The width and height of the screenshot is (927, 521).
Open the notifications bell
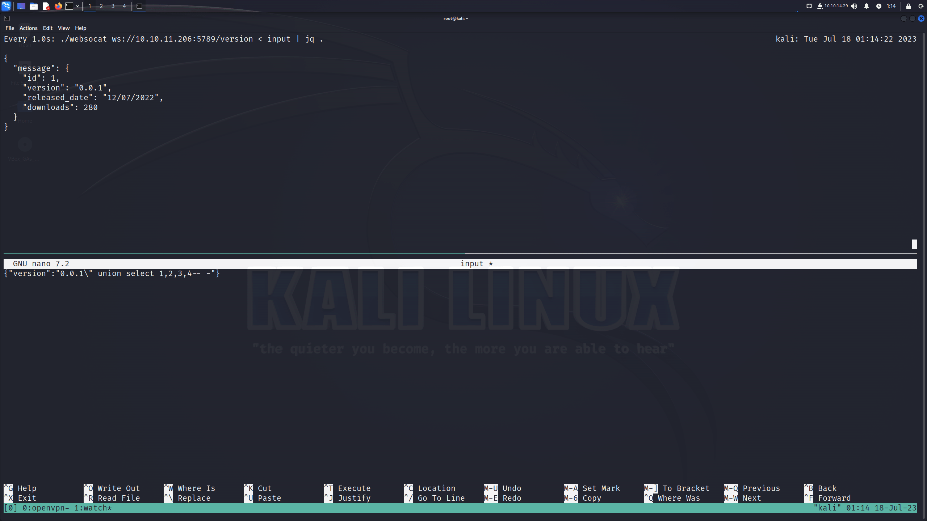coord(867,6)
